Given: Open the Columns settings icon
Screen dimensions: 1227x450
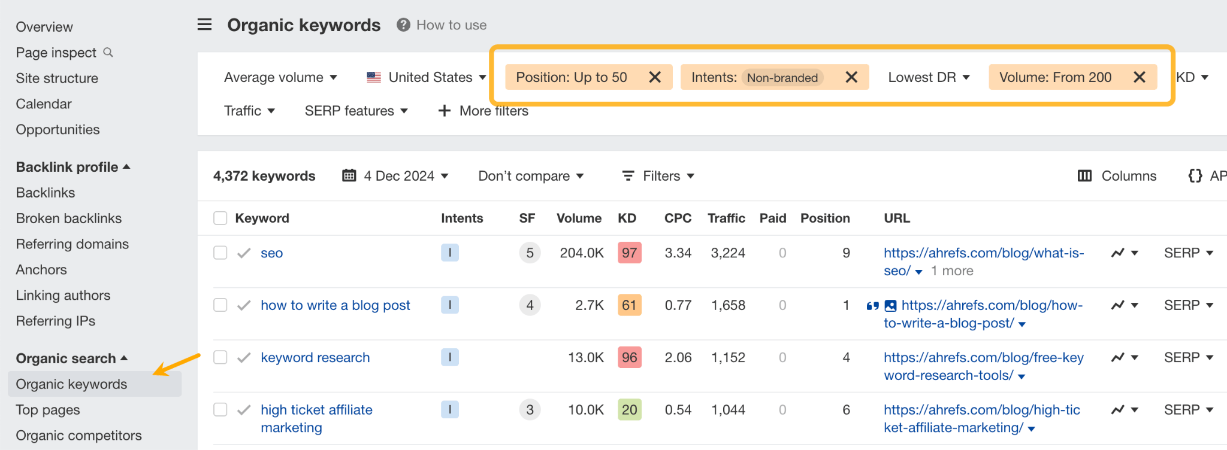Looking at the screenshot, I should click(1084, 176).
